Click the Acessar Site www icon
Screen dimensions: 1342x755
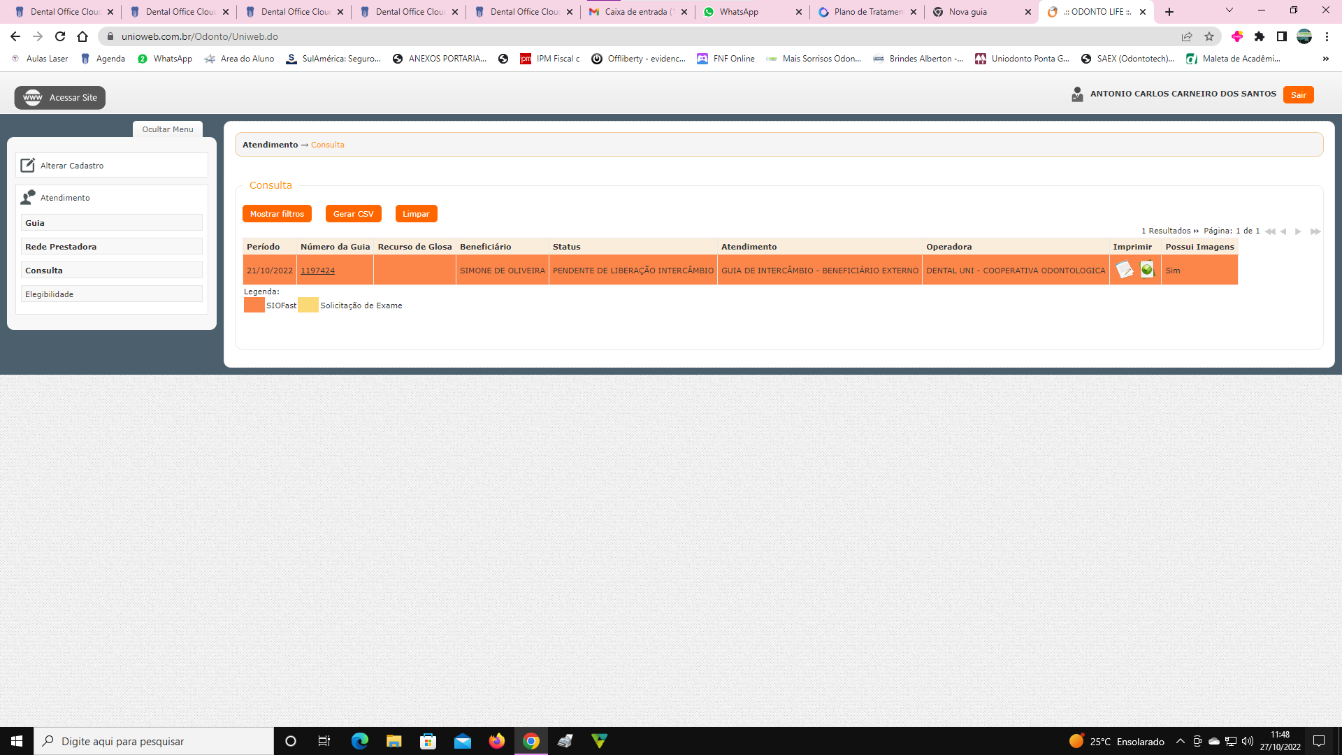pyautogui.click(x=33, y=98)
